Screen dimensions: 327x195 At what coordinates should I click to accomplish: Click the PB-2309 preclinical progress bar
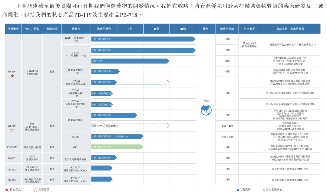(102, 179)
